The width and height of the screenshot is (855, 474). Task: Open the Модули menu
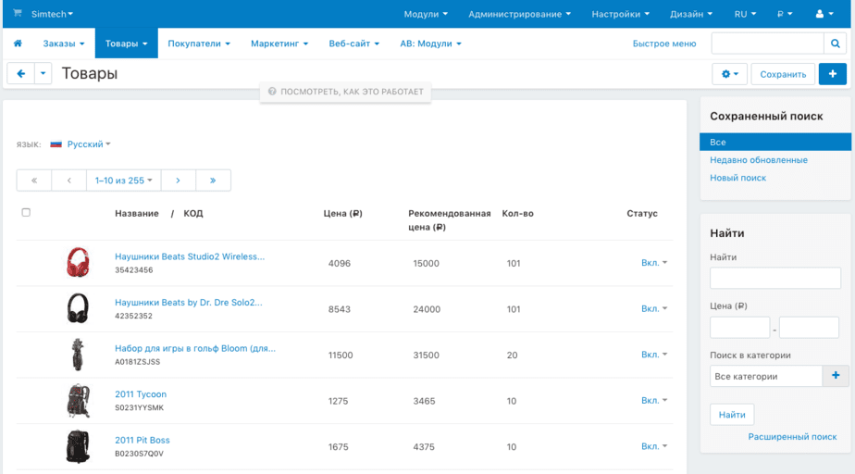click(x=426, y=14)
